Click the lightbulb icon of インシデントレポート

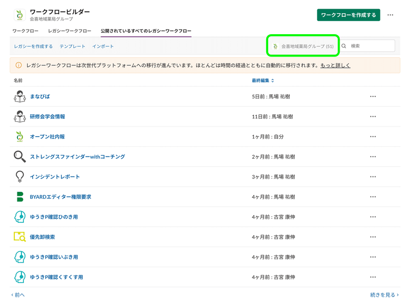20,176
